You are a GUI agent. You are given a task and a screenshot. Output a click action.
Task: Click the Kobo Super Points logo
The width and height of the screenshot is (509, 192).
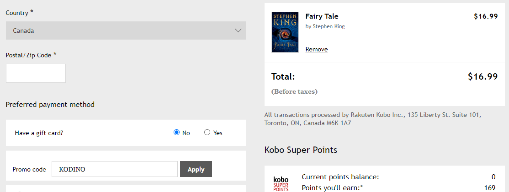281,184
